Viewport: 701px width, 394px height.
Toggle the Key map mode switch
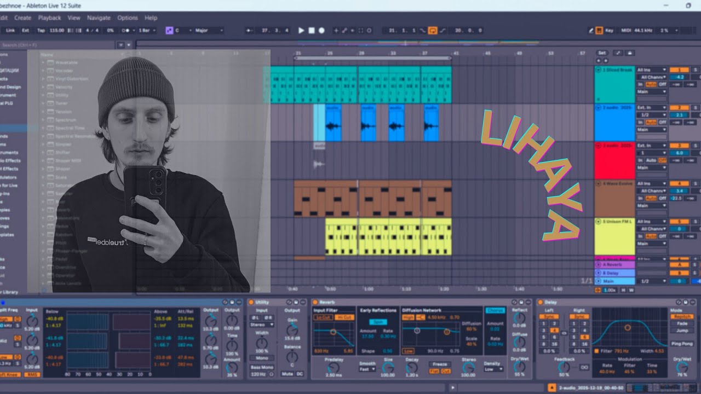[609, 31]
